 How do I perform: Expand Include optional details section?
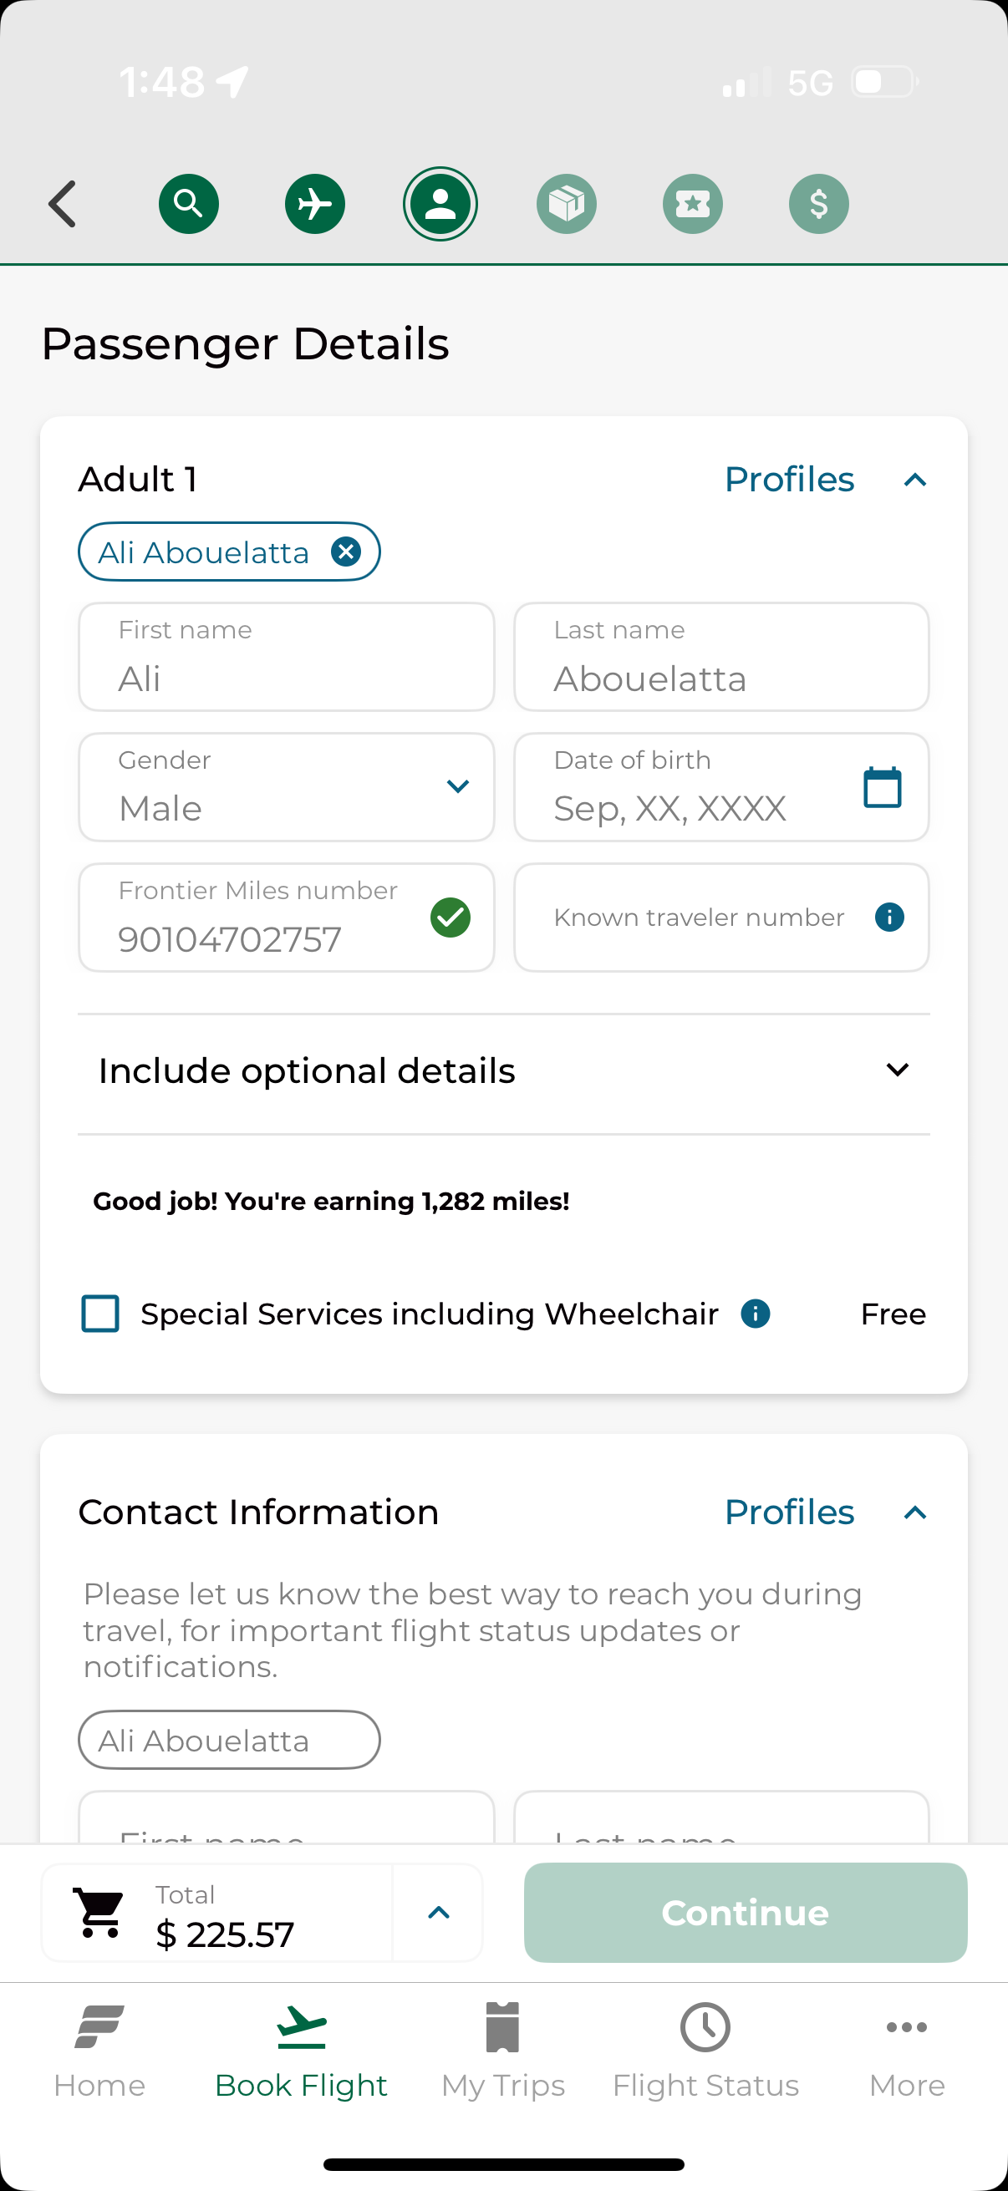click(x=898, y=1070)
